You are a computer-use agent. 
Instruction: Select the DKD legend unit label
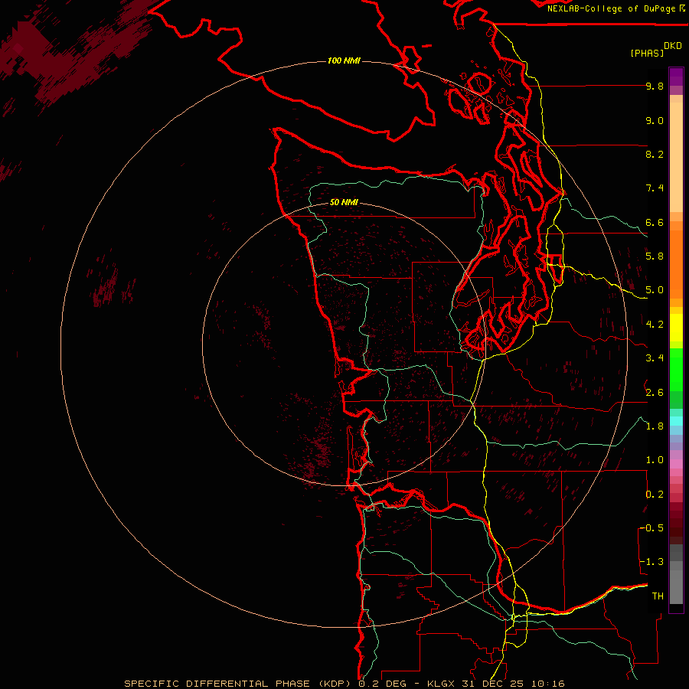[x=672, y=46]
